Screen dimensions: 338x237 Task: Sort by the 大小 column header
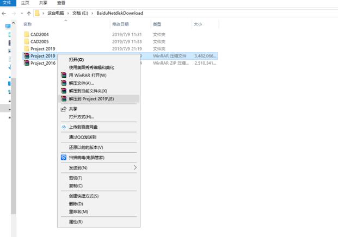[x=198, y=24]
